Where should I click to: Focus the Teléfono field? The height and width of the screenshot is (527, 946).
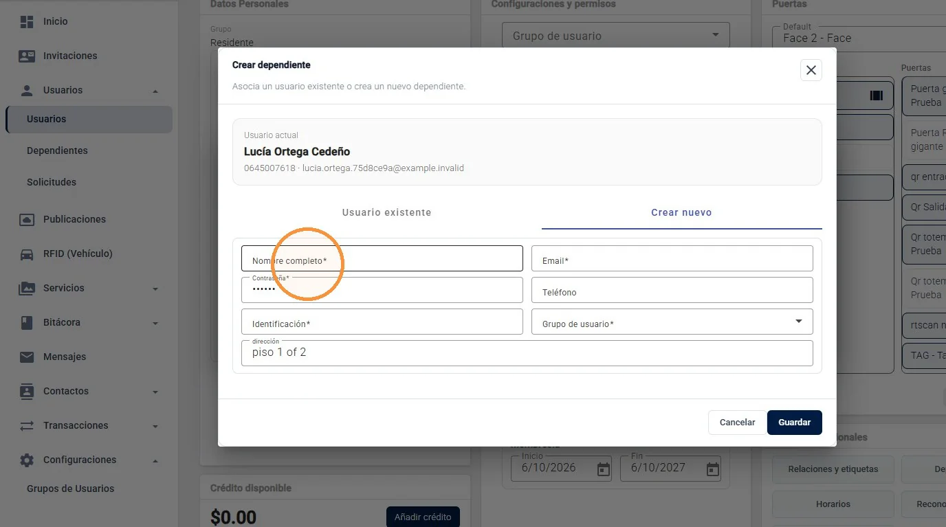coord(672,290)
